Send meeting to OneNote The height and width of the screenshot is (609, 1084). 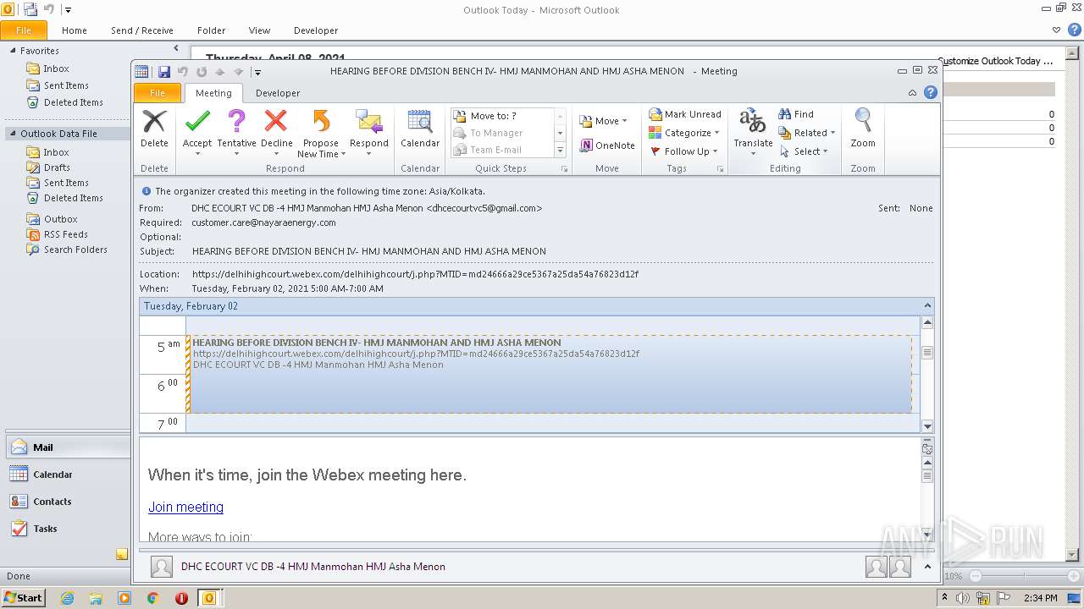click(607, 145)
